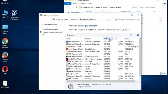Select the Mozilla Maintenance Service entry
The image size is (168, 94).
coord(102,66)
